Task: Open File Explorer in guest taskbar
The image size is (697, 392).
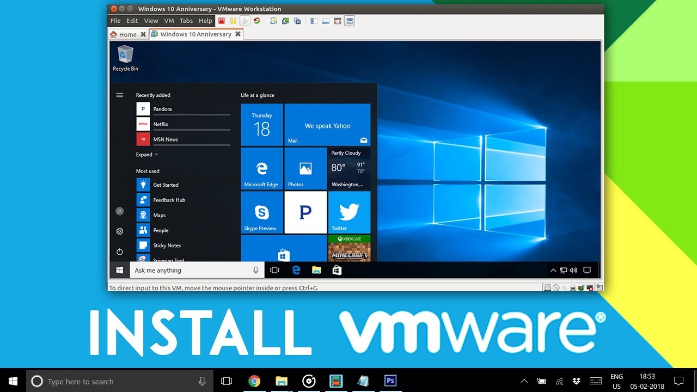Action: coord(316,270)
